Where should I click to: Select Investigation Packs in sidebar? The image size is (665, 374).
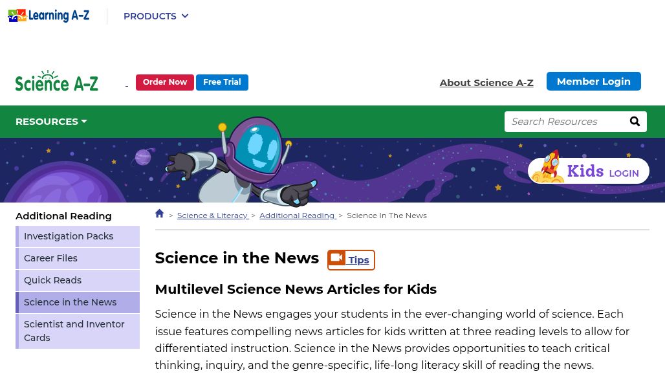click(x=78, y=236)
